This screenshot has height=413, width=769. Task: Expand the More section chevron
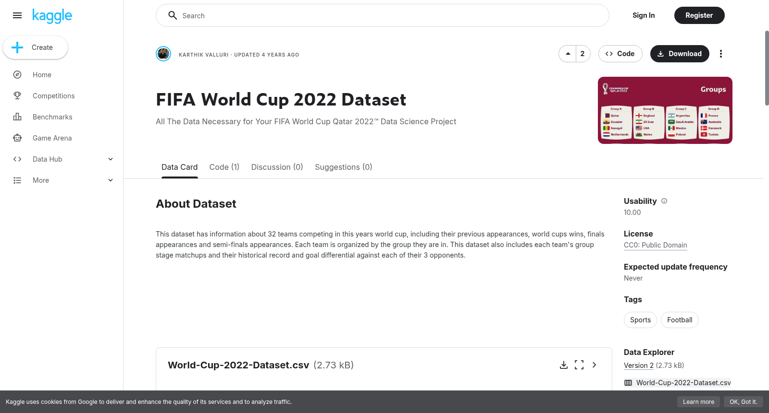pos(111,180)
